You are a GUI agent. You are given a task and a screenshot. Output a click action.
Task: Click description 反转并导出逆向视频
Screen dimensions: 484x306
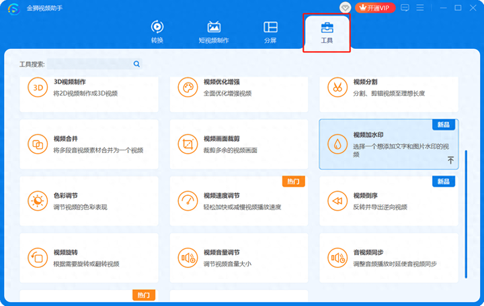tap(380, 207)
